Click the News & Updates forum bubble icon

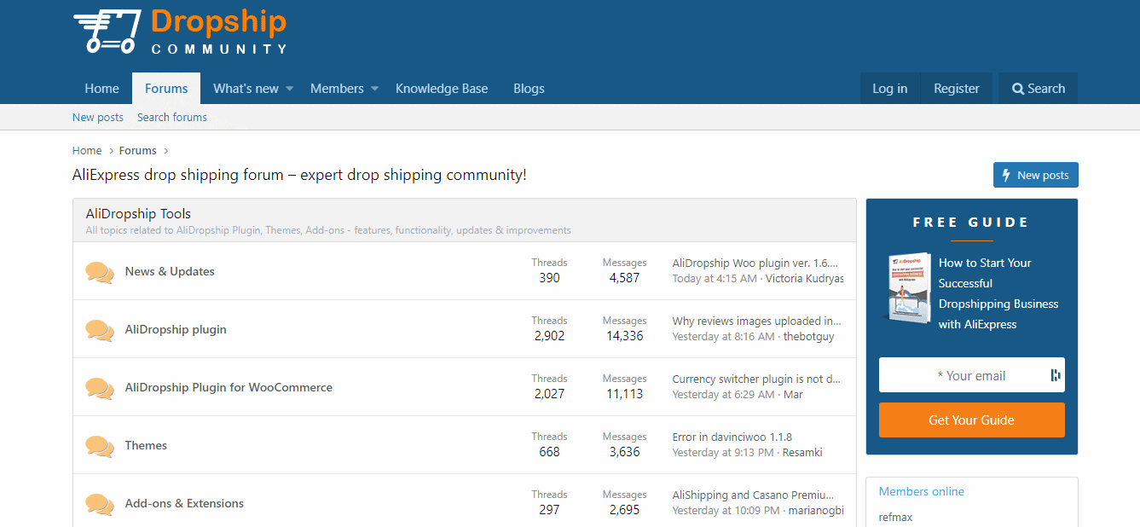coord(100,272)
